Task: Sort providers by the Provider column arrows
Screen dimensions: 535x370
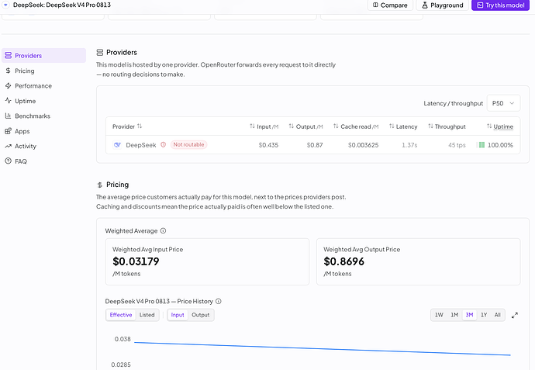Action: click(140, 126)
